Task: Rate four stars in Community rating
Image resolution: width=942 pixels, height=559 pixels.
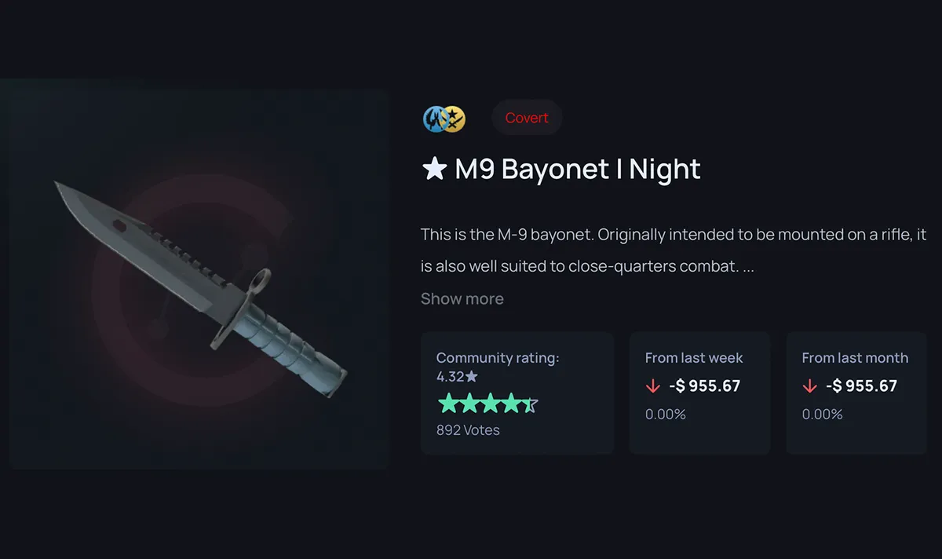Action: pos(510,404)
